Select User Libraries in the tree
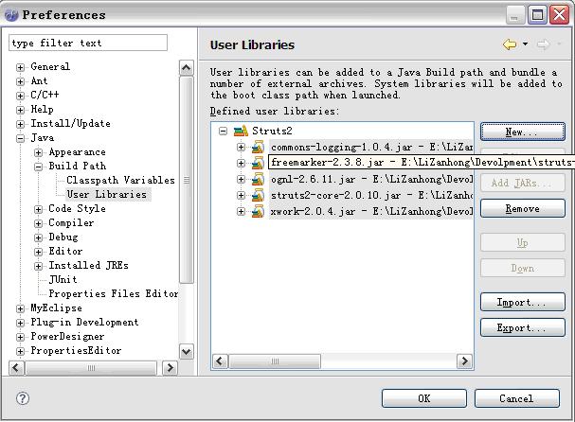 [107, 194]
